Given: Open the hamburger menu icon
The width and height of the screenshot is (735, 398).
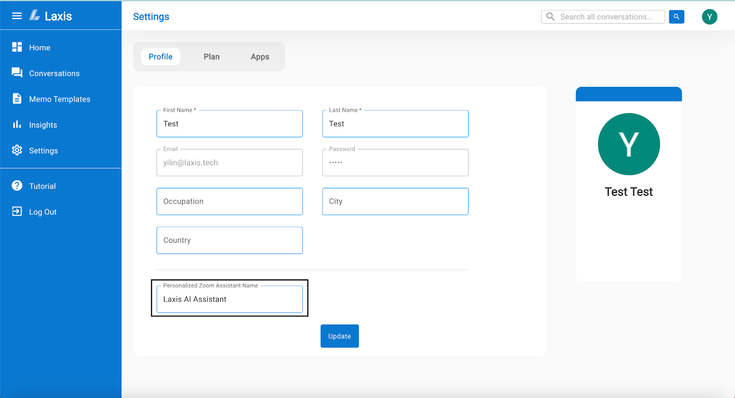Looking at the screenshot, I should [17, 16].
